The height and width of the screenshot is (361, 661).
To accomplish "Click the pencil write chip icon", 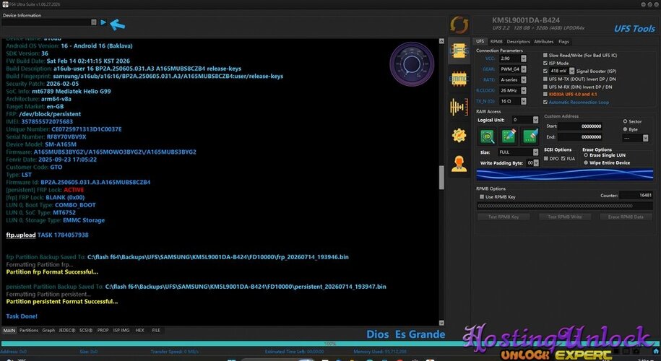I will (x=509, y=136).
